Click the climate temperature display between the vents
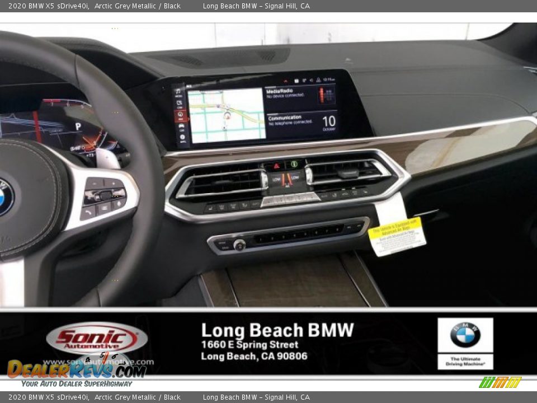Screen dimensions: 537x403 (x=286, y=179)
